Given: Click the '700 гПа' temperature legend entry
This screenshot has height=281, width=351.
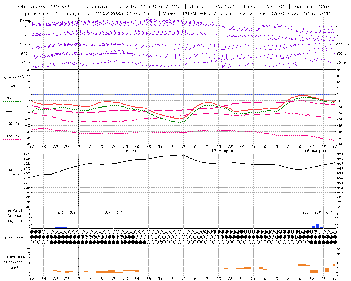Looking at the screenshot, I should click(13, 124).
